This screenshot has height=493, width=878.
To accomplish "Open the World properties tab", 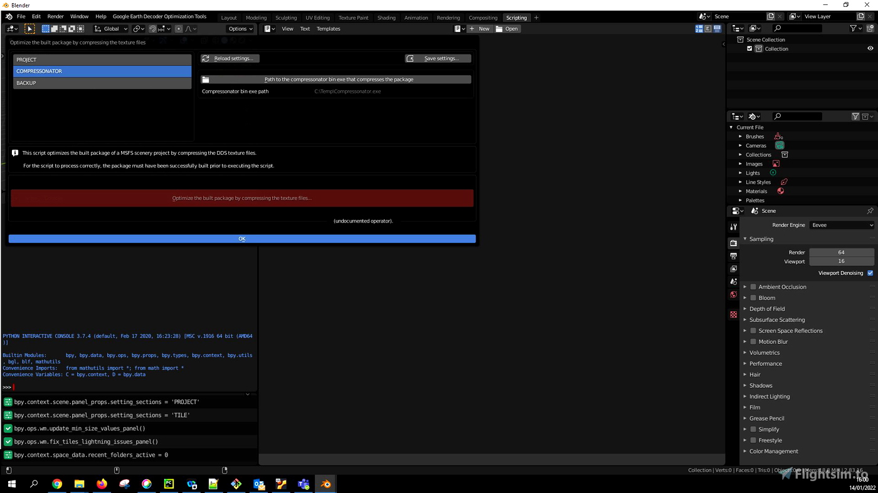I will pyautogui.click(x=733, y=294).
